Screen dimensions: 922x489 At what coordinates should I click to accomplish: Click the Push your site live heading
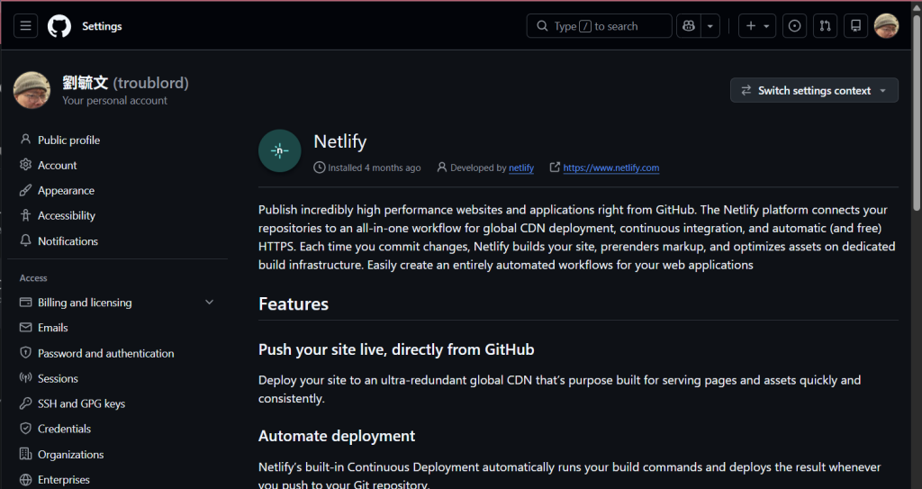click(396, 349)
